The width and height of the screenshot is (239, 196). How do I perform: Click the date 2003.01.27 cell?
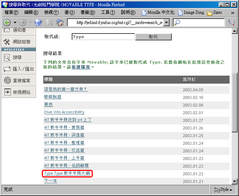193,120
